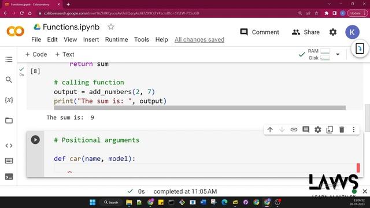Viewport: 370px width, 208px height.
Task: Click the address bar URL
Action: tap(121, 13)
